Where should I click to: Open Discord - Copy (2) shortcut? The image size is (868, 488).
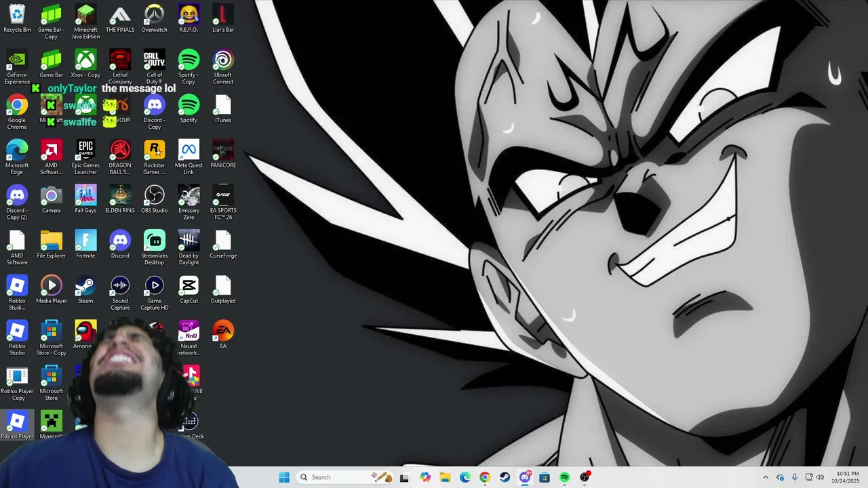click(x=17, y=203)
